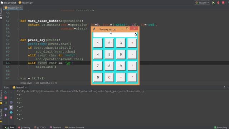229x129 pixels.
Task: Click the debug bug icon in top toolbar
Action: coord(218,3)
